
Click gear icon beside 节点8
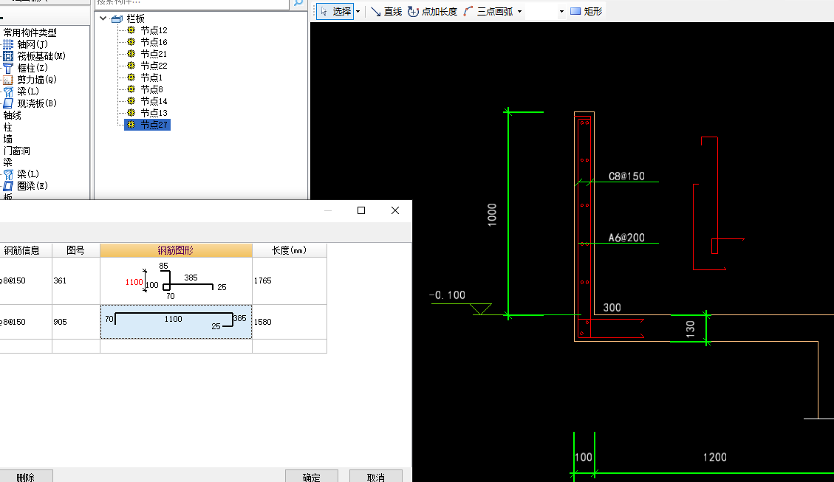(131, 89)
